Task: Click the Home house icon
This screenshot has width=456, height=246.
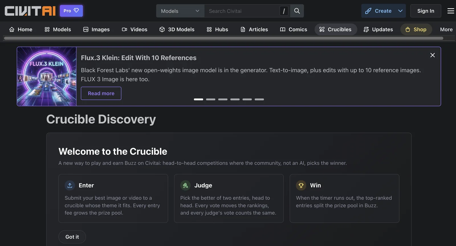Action: (x=12, y=29)
